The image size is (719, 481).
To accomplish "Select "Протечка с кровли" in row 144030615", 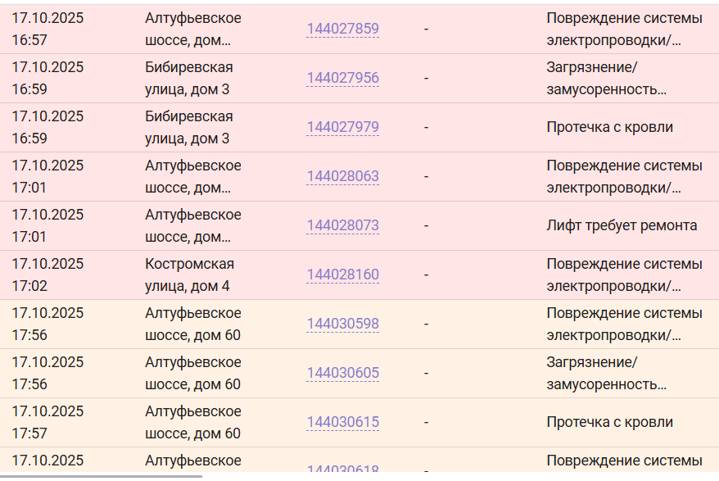I will pos(609,422).
